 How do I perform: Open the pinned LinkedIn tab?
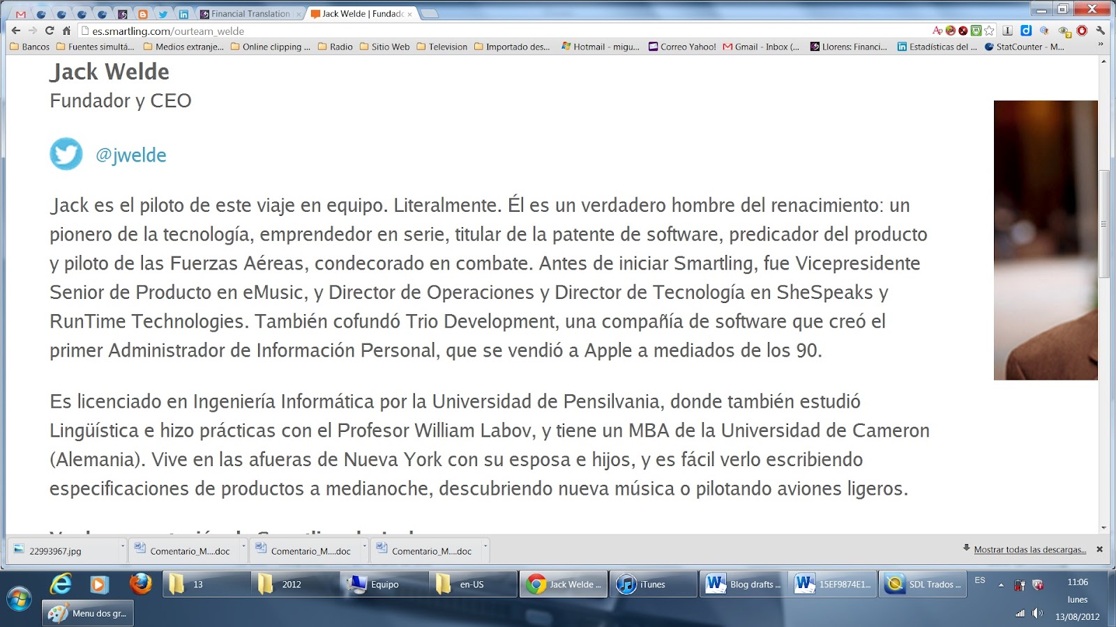183,14
